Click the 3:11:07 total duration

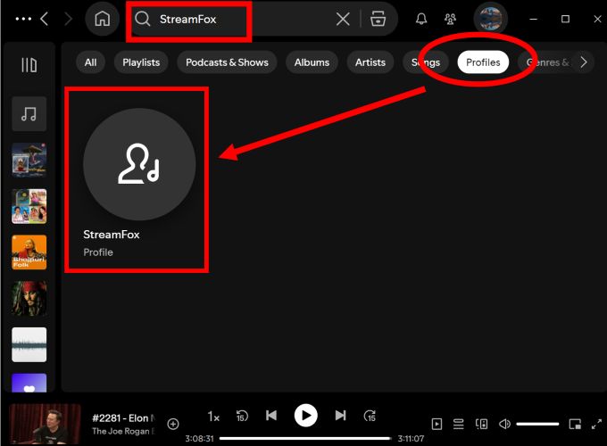point(411,438)
